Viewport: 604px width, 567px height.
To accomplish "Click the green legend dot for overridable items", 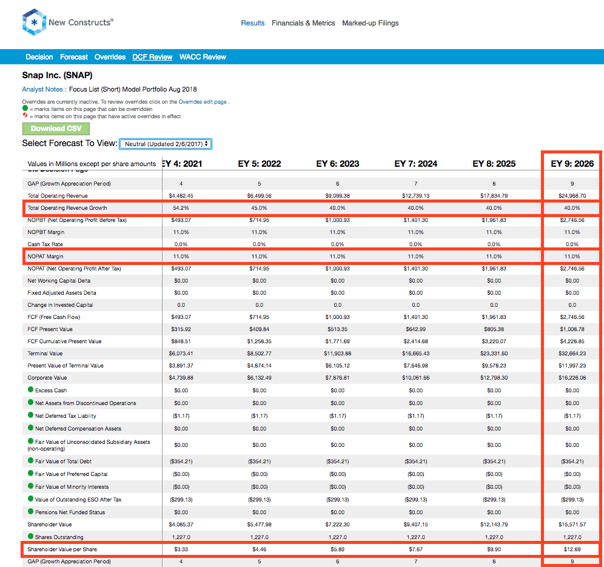I will [x=25, y=108].
